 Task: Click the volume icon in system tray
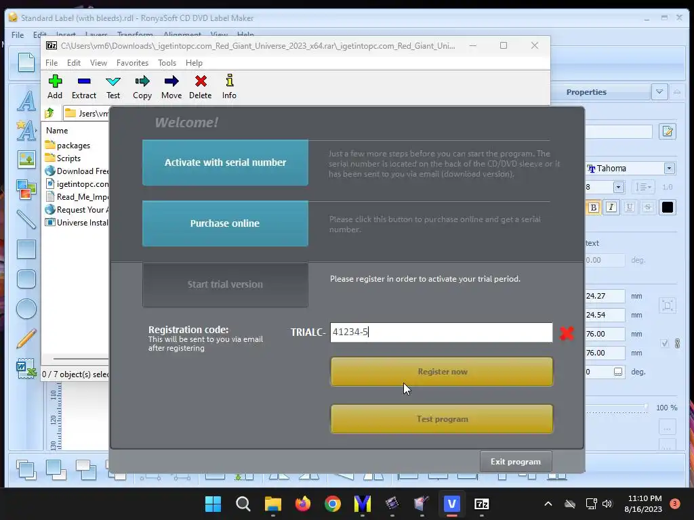607,504
